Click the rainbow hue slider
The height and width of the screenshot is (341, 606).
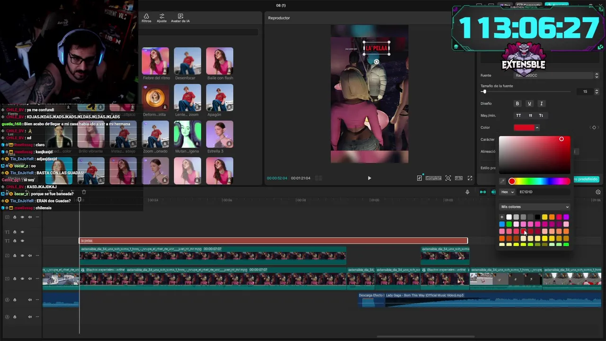pos(540,181)
